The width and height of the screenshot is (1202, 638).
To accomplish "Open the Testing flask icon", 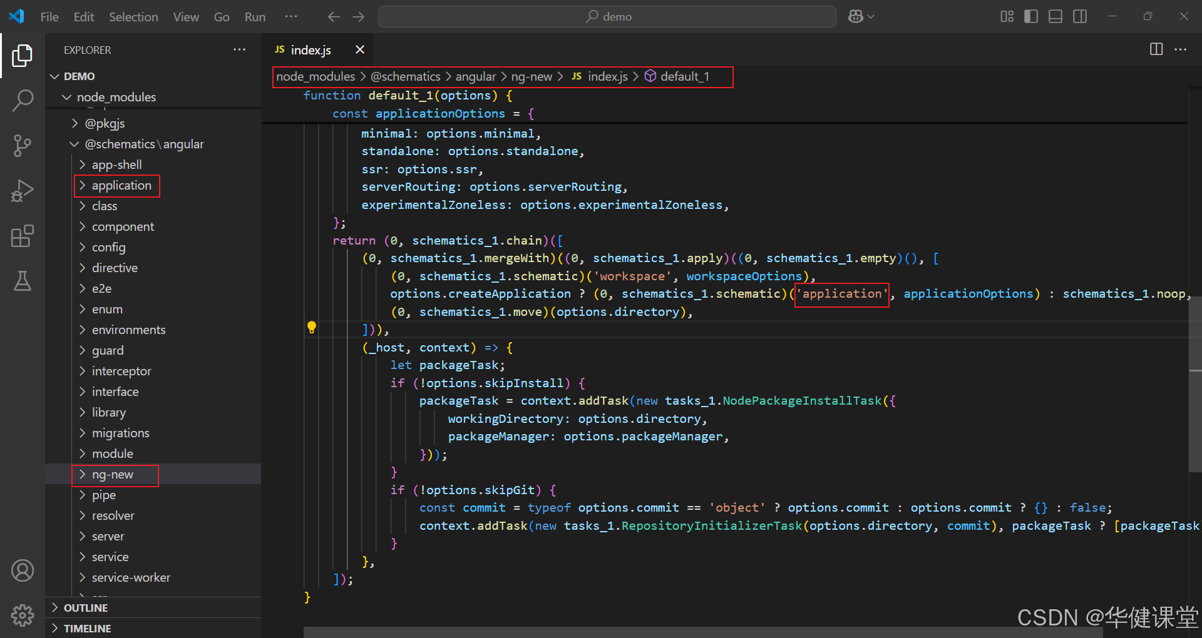I will pyautogui.click(x=23, y=281).
